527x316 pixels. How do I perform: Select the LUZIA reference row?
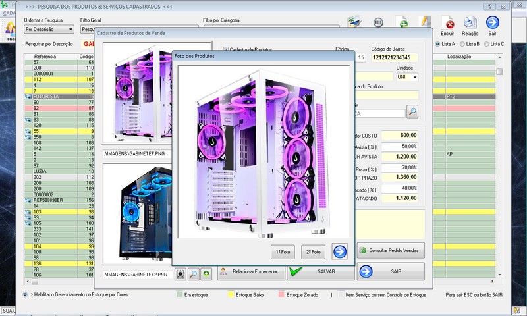coord(59,171)
